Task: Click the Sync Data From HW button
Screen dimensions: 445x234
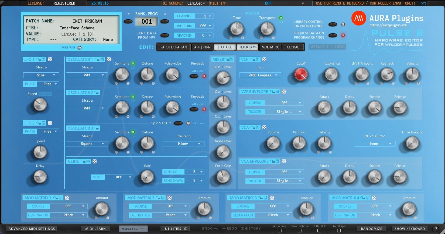Action: (x=165, y=35)
